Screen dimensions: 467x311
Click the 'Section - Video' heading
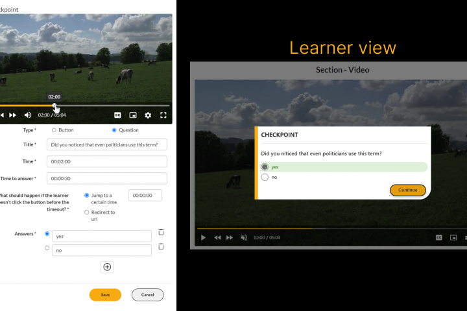point(342,70)
